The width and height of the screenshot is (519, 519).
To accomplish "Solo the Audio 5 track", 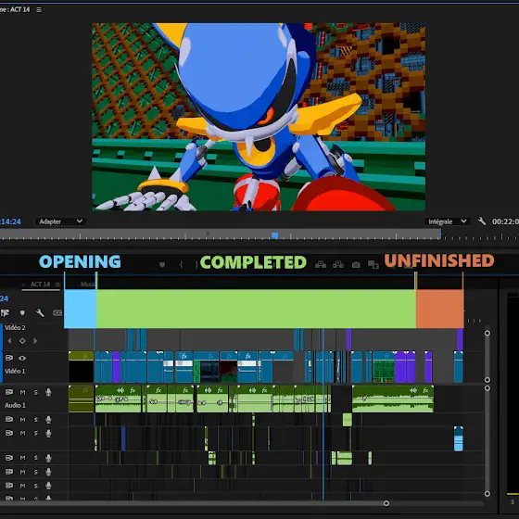I will (36, 472).
